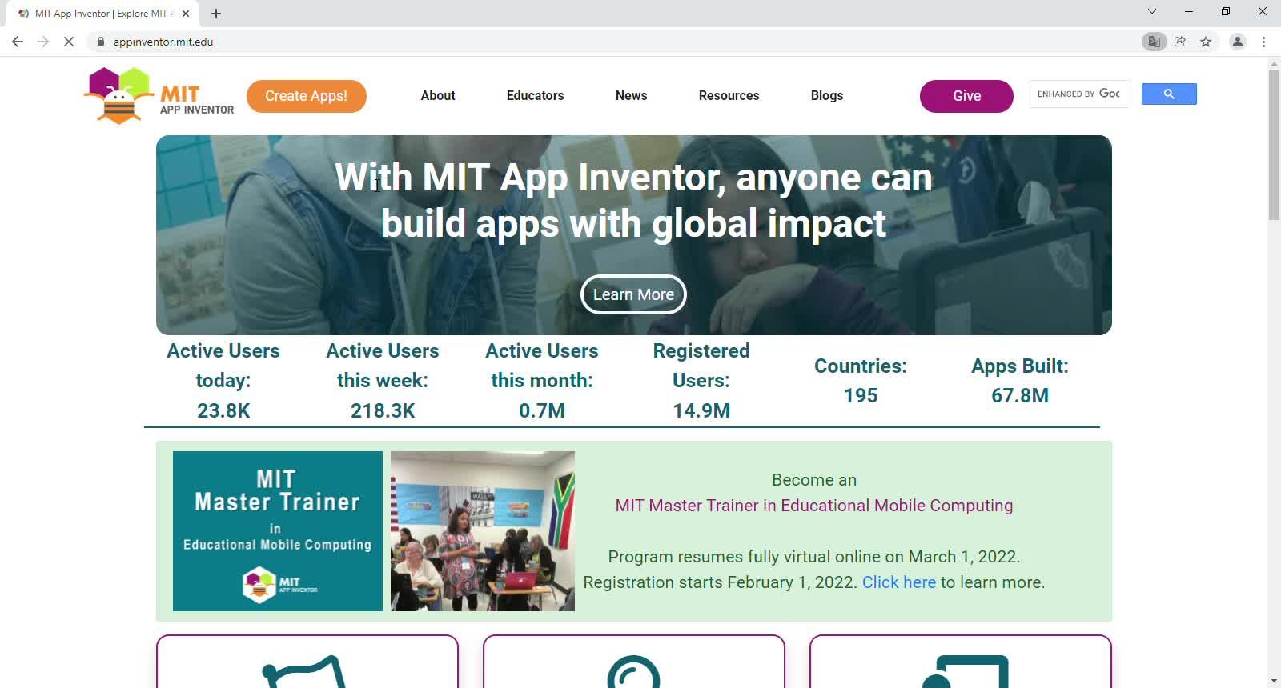
Task: Click the address bar URL appinventor.mit.edu
Action: 163,42
